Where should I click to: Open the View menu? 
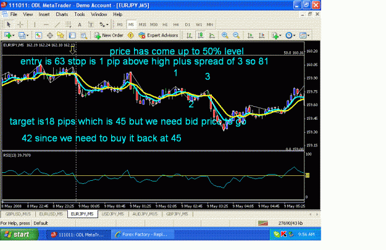coord(28,14)
